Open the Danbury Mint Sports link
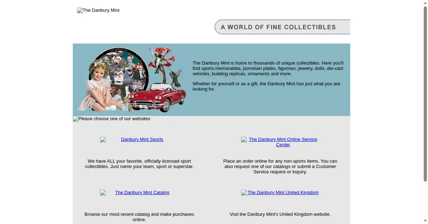This screenshot has width=428, height=224. point(142,139)
